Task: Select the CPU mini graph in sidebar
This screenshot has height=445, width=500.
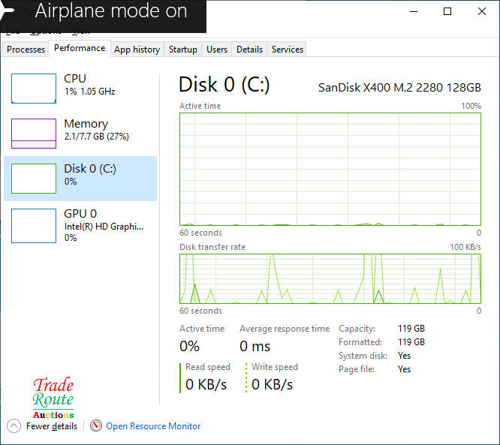Action: tap(34, 89)
